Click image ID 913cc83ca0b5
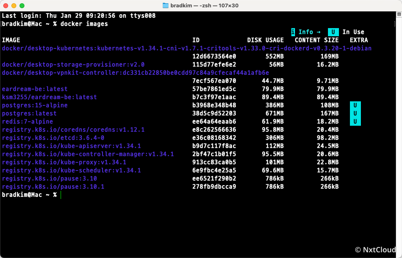The height and width of the screenshot is (258, 402). tap(214, 162)
